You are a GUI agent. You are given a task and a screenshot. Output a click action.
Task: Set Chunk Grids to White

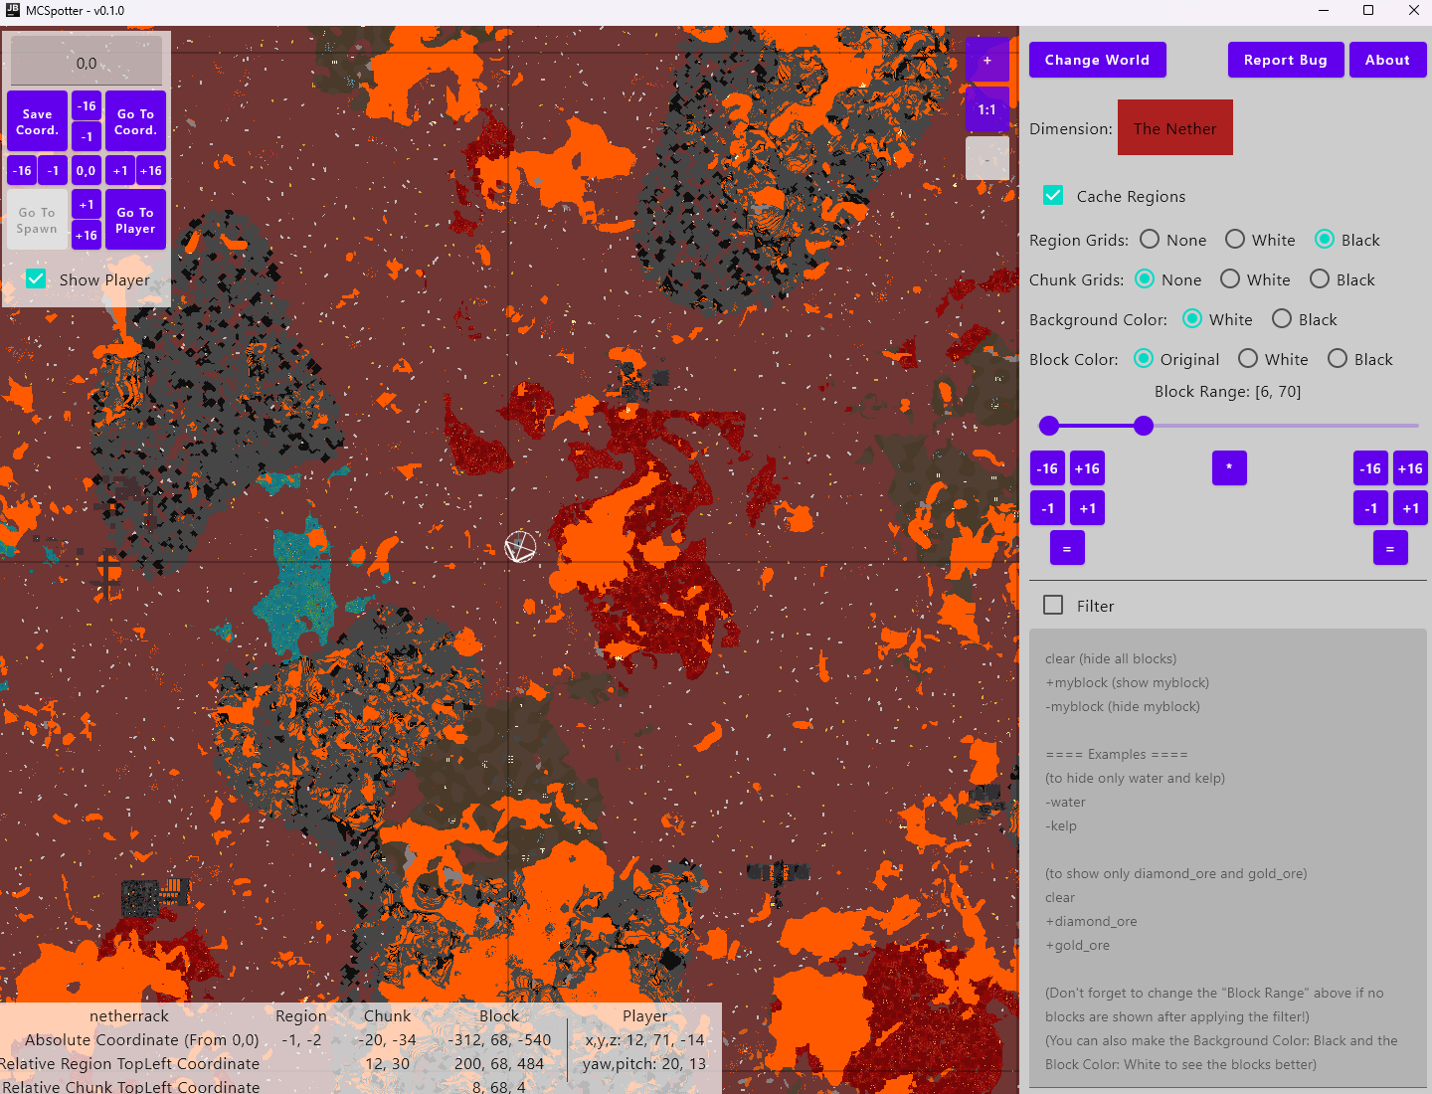[x=1230, y=278]
